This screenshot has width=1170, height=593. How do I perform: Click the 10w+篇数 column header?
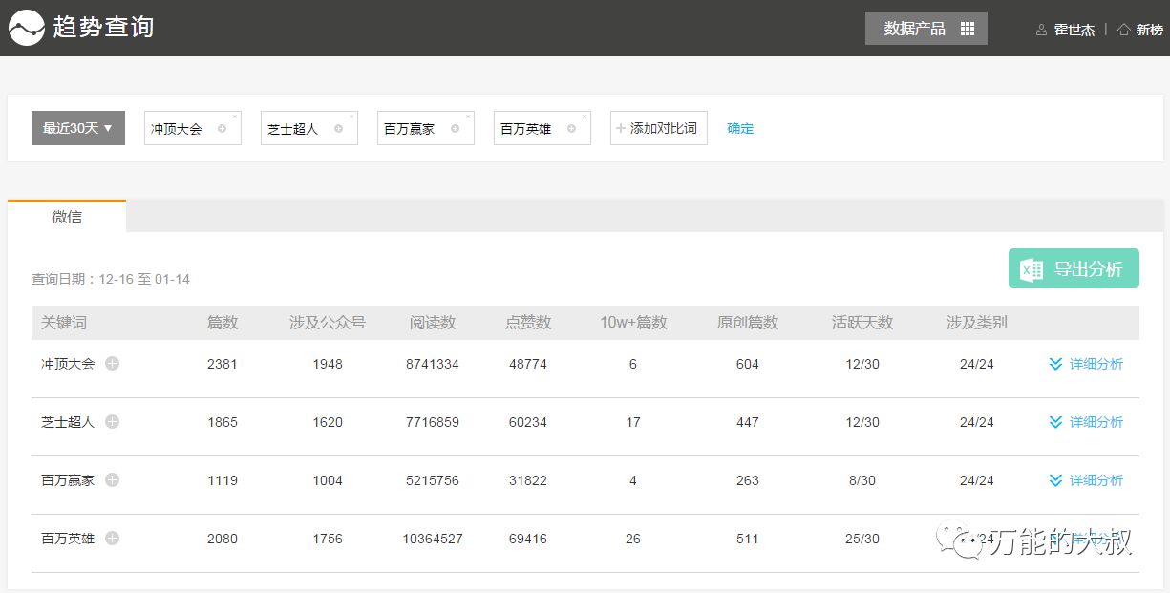tap(633, 323)
